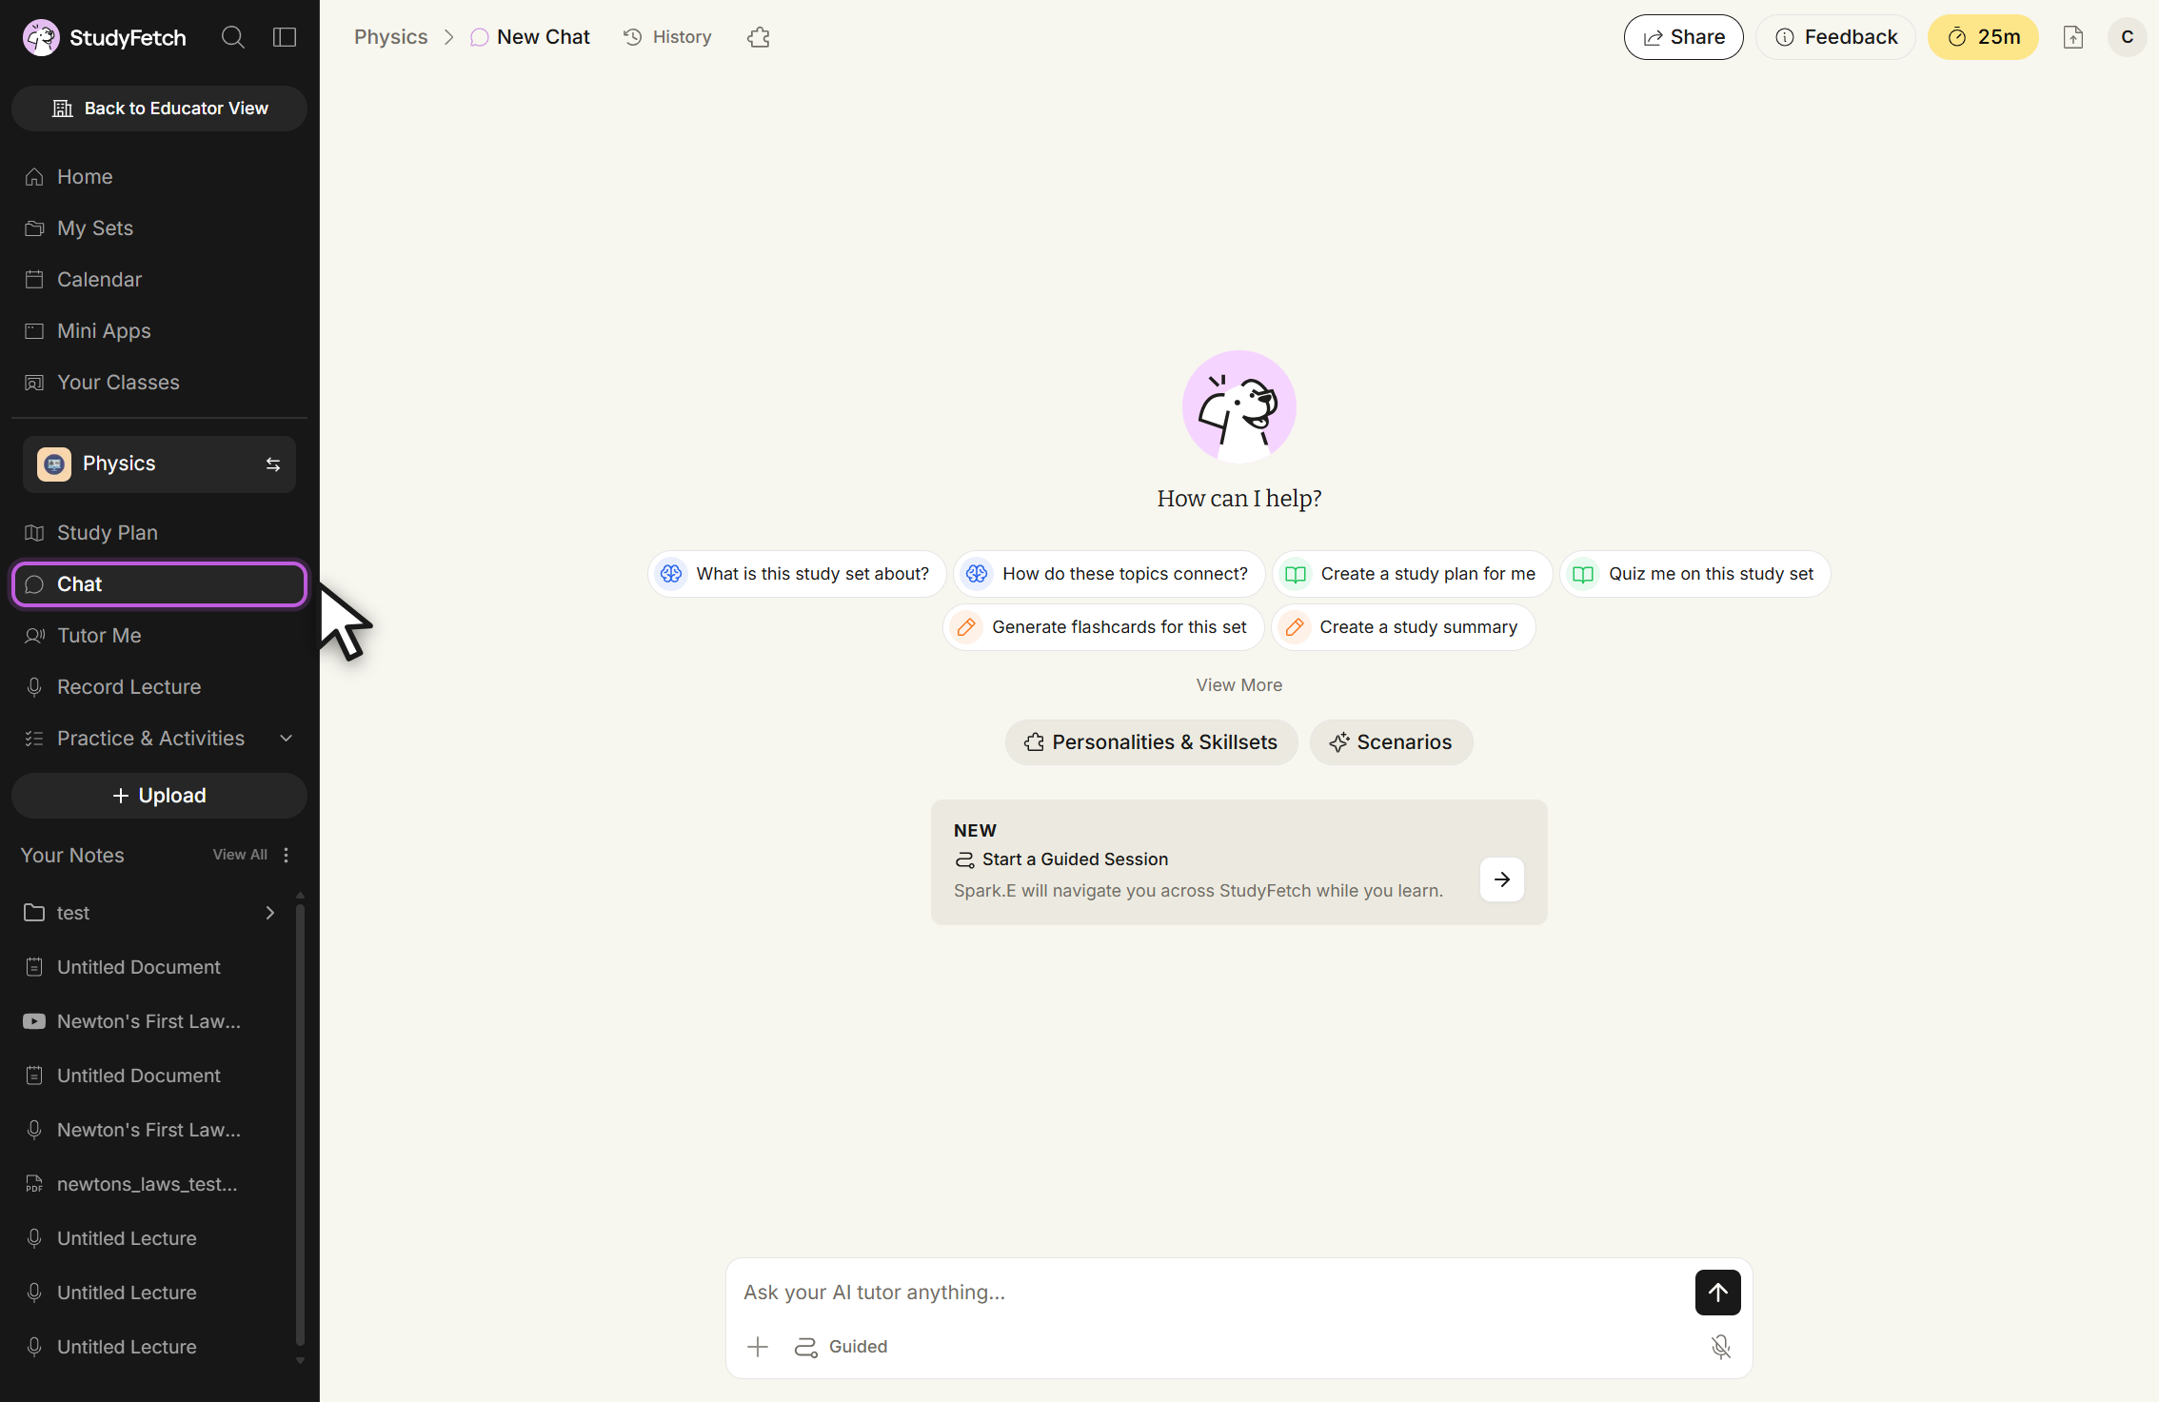Send message with up-arrow button
2159x1402 pixels.
(x=1718, y=1293)
